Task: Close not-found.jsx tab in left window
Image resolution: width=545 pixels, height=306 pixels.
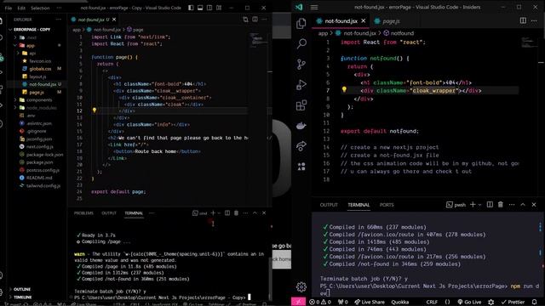Action: point(114,20)
